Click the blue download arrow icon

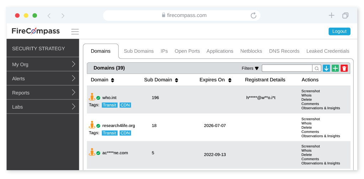coord(326,68)
